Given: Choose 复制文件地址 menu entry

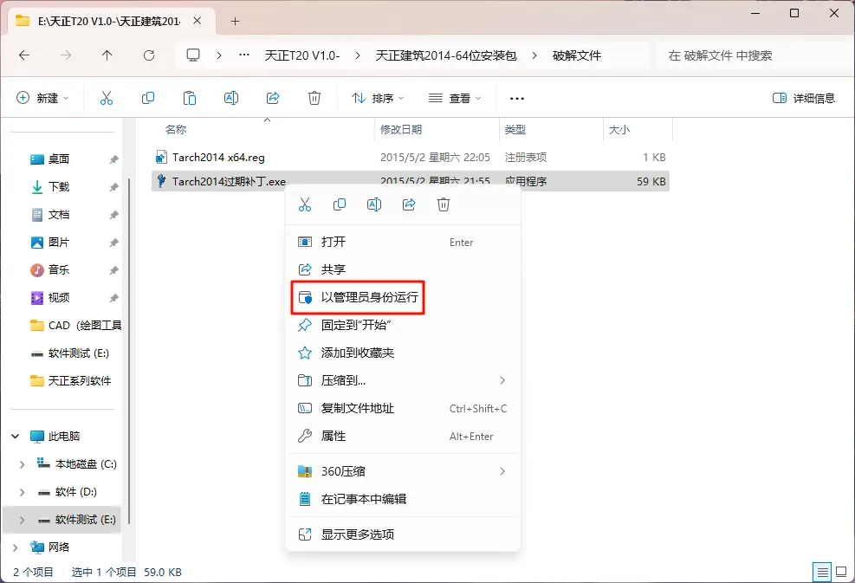Looking at the screenshot, I should point(403,408).
